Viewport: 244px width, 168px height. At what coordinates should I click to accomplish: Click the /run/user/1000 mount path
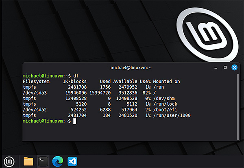point(172,115)
